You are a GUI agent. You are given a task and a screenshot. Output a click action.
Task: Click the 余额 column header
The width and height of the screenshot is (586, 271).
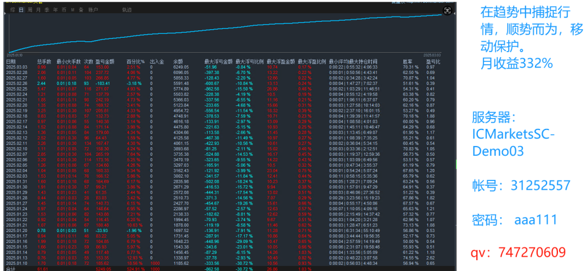point(179,61)
